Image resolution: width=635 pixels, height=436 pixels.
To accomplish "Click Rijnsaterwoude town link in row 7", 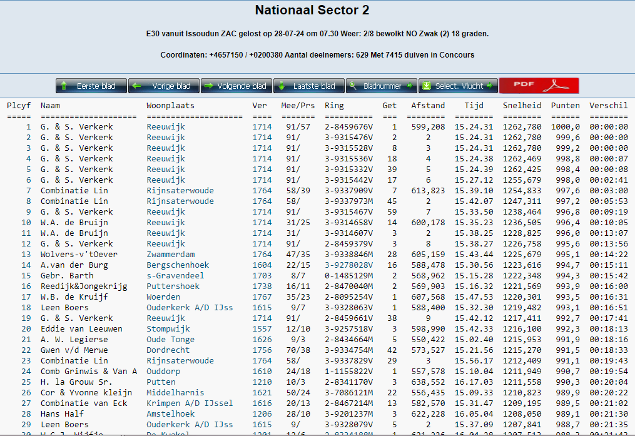I will pos(180,191).
